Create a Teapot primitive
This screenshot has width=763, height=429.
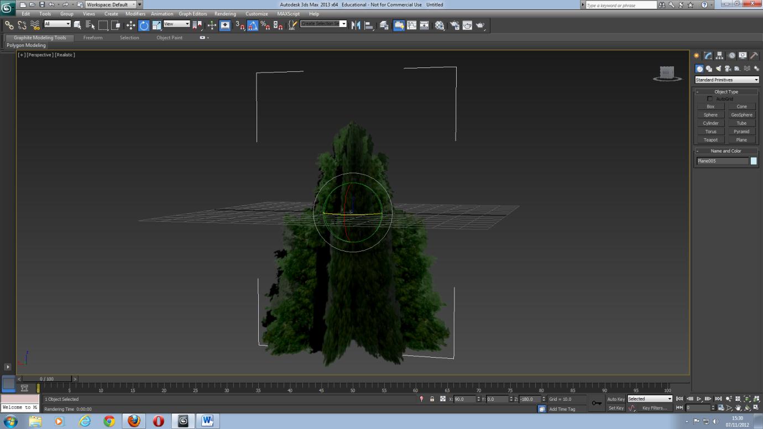coord(710,139)
